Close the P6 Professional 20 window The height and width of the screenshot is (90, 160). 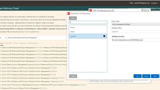[x=148, y=10]
